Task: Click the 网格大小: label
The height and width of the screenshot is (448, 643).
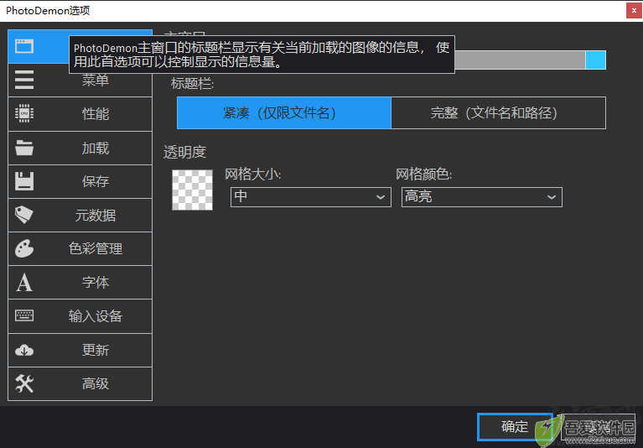Action: [252, 175]
